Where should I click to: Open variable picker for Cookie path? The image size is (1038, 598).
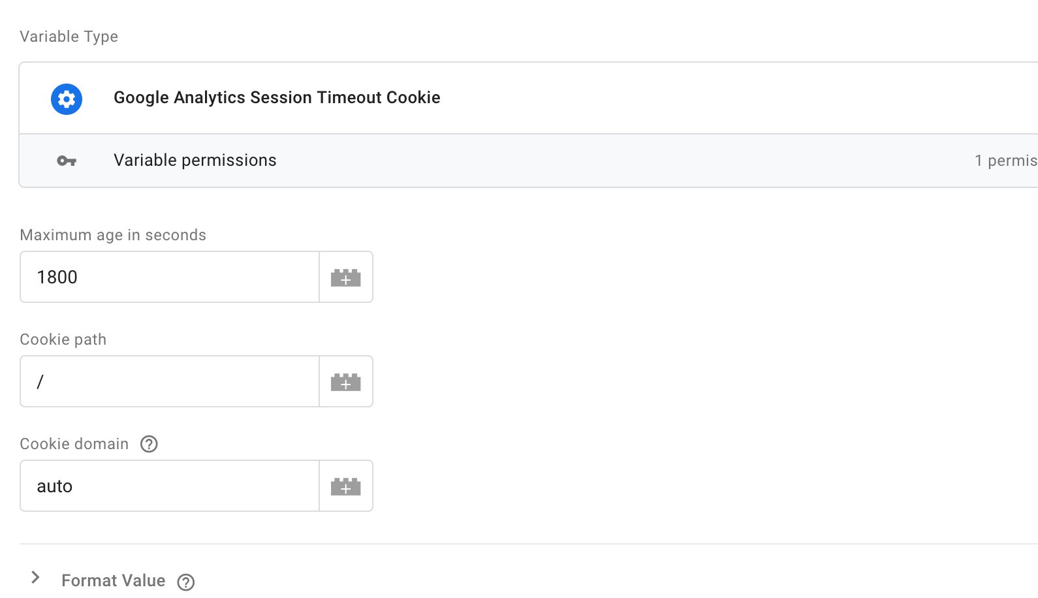click(x=346, y=381)
